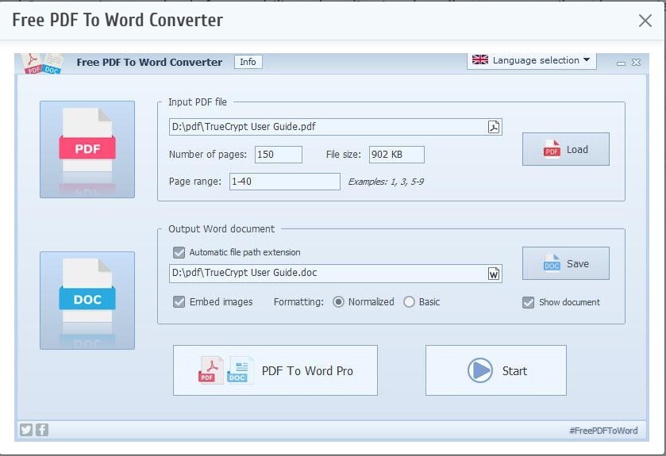Click the Number of pages field
Screen dimensions: 666x456
tap(278, 155)
